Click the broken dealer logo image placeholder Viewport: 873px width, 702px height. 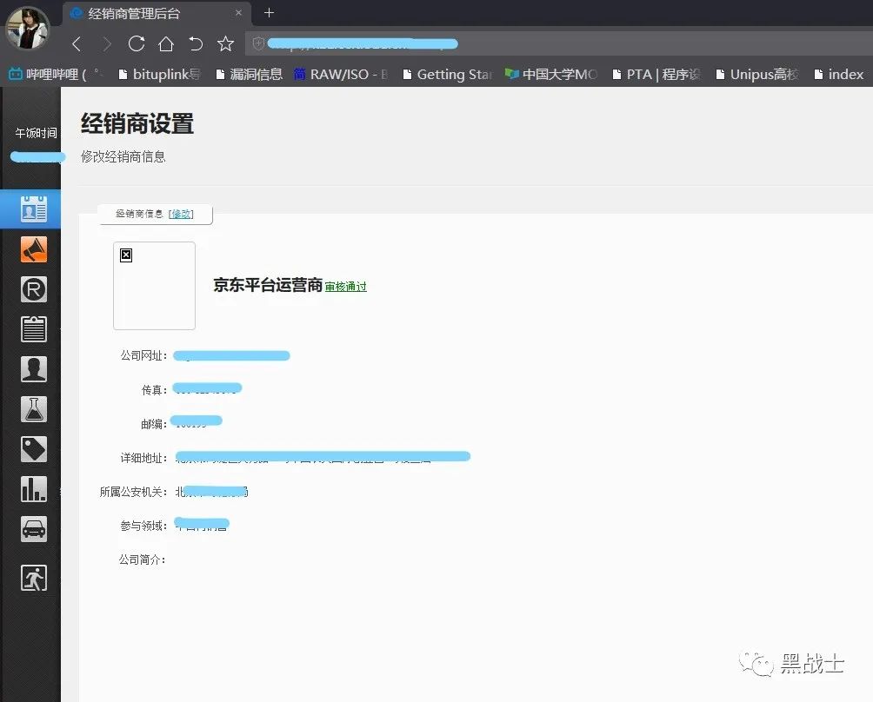pyautogui.click(x=154, y=285)
